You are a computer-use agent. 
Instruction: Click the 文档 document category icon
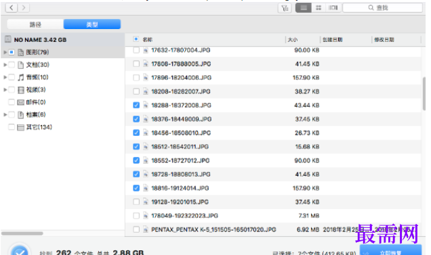tap(20, 65)
